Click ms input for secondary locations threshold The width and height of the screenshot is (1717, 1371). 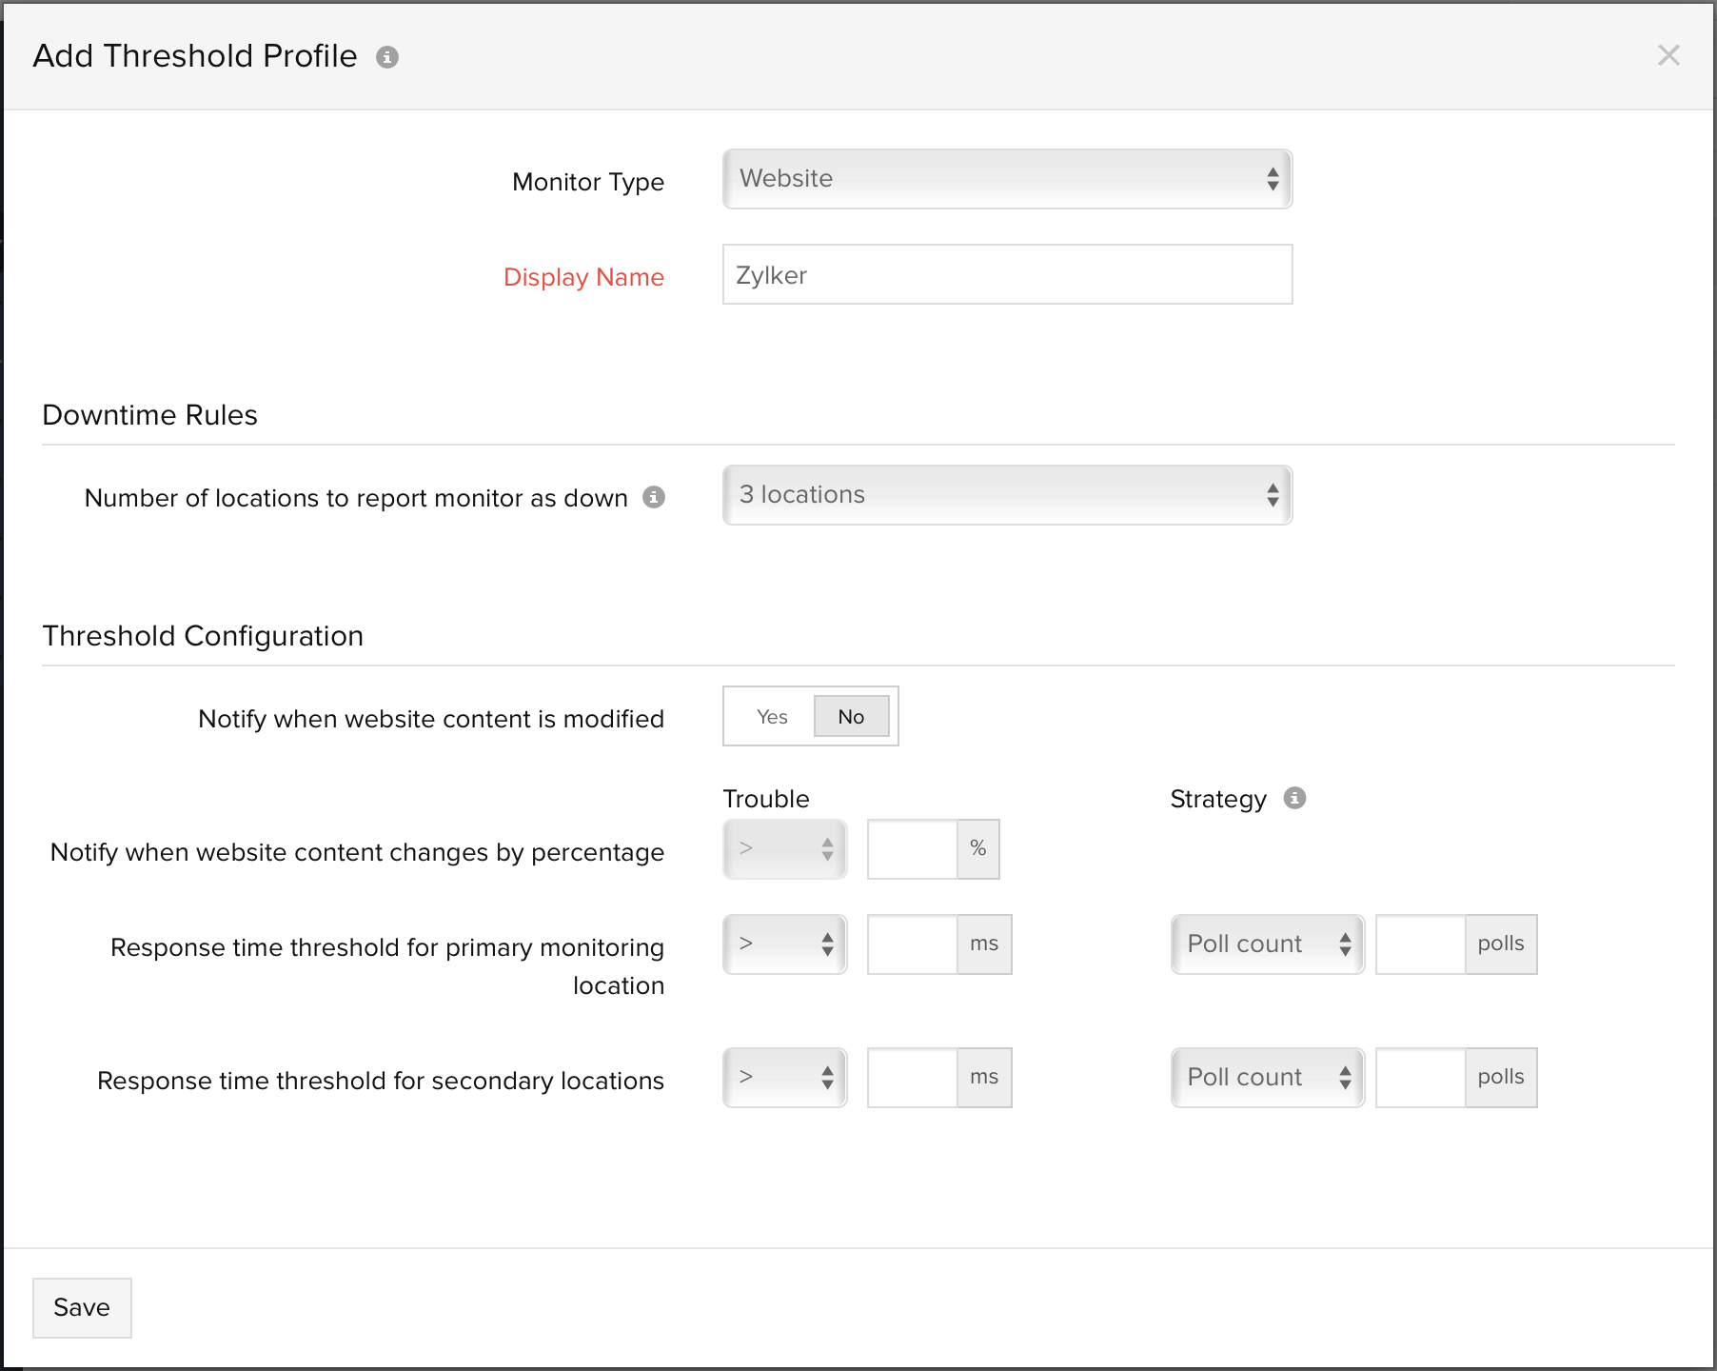pos(912,1078)
